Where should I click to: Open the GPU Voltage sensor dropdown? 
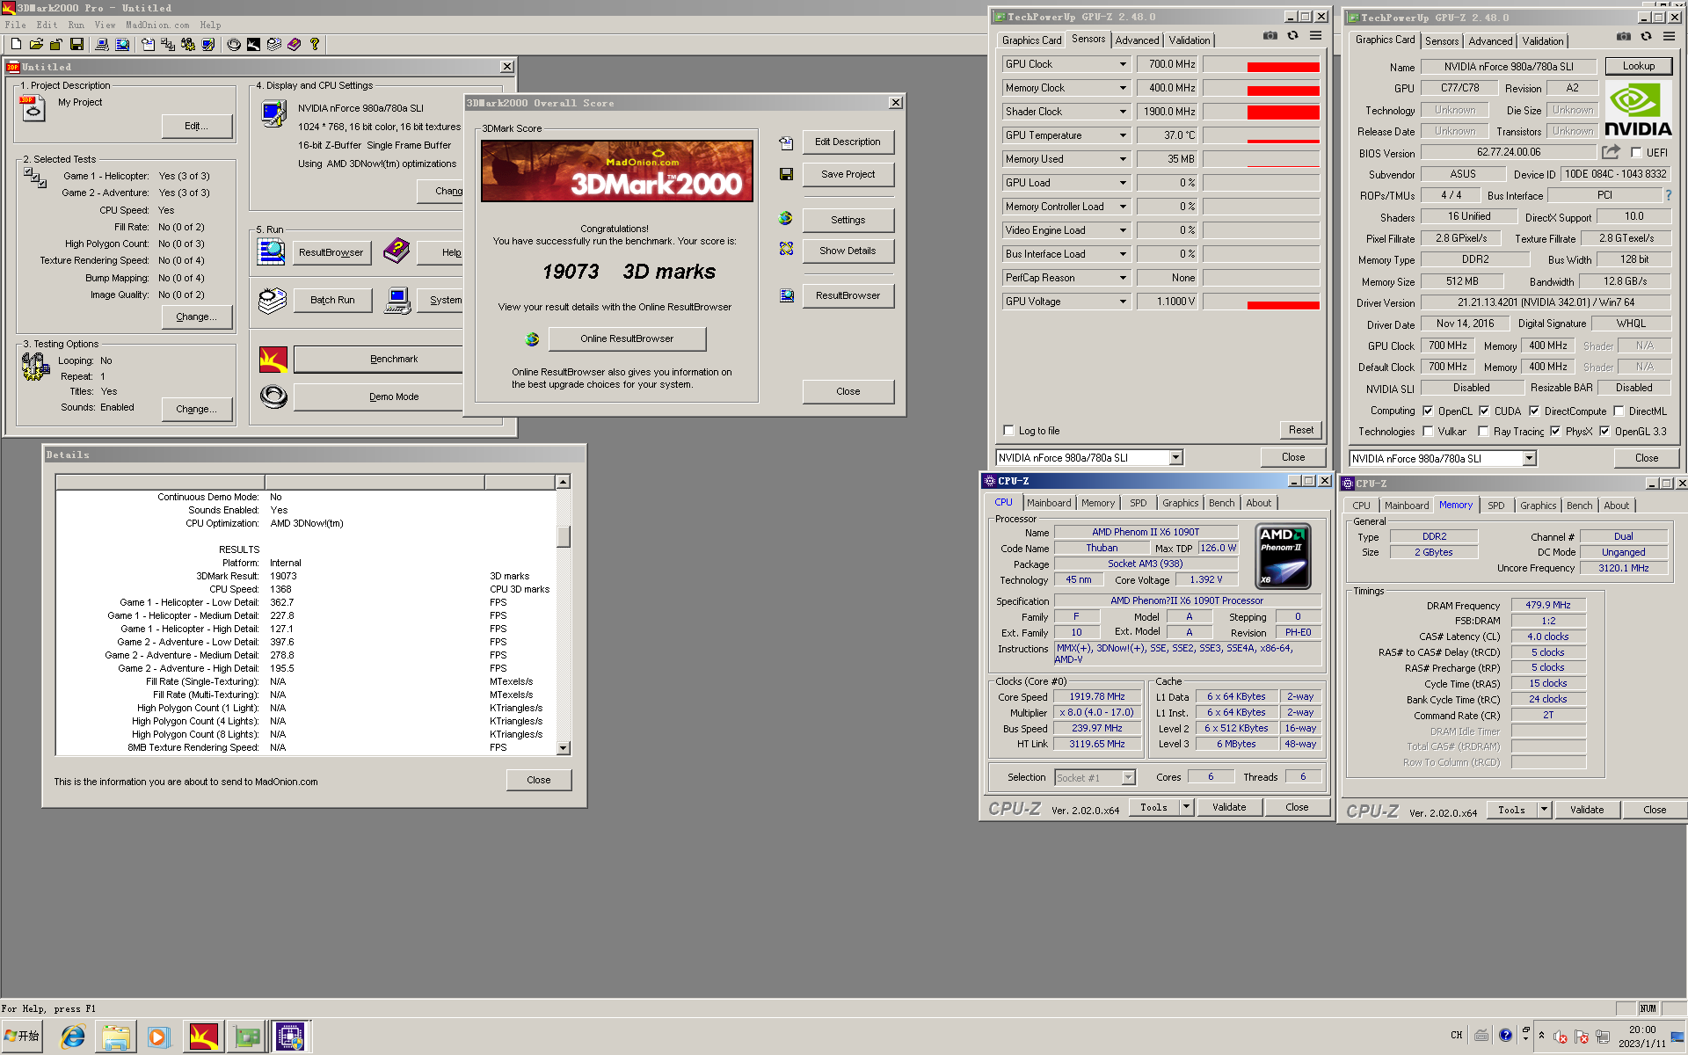point(1123,302)
